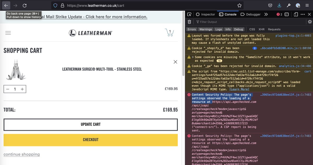
Task: Click the address bar URL
Action: [x=95, y=5]
